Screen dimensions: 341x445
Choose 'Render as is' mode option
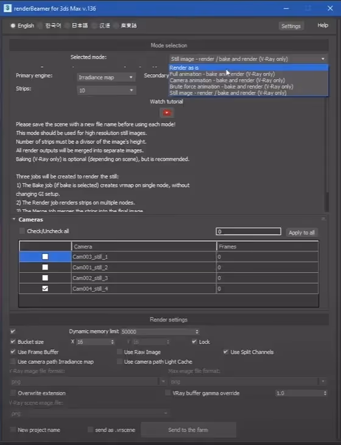pyautogui.click(x=248, y=68)
